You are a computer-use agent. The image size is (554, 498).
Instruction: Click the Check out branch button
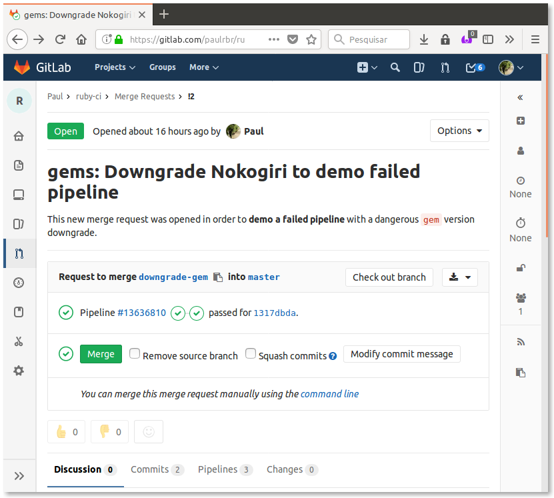(x=389, y=277)
